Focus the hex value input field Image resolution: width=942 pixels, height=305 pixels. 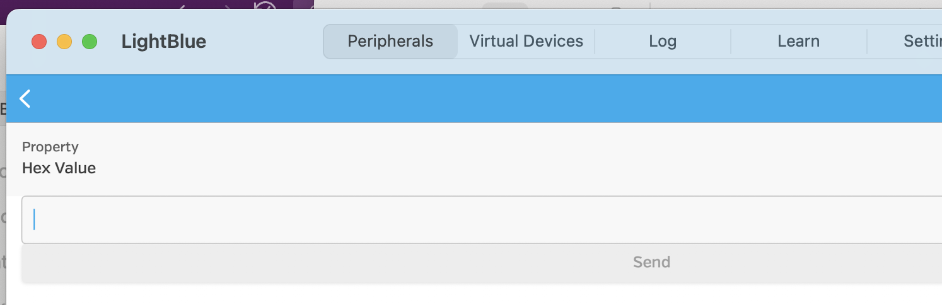click(479, 219)
